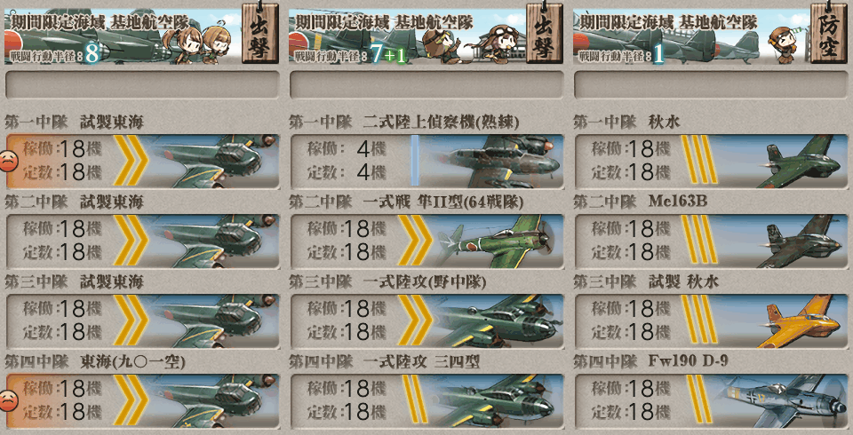Click empty name bar under second base
The image size is (853, 435).
[426, 85]
